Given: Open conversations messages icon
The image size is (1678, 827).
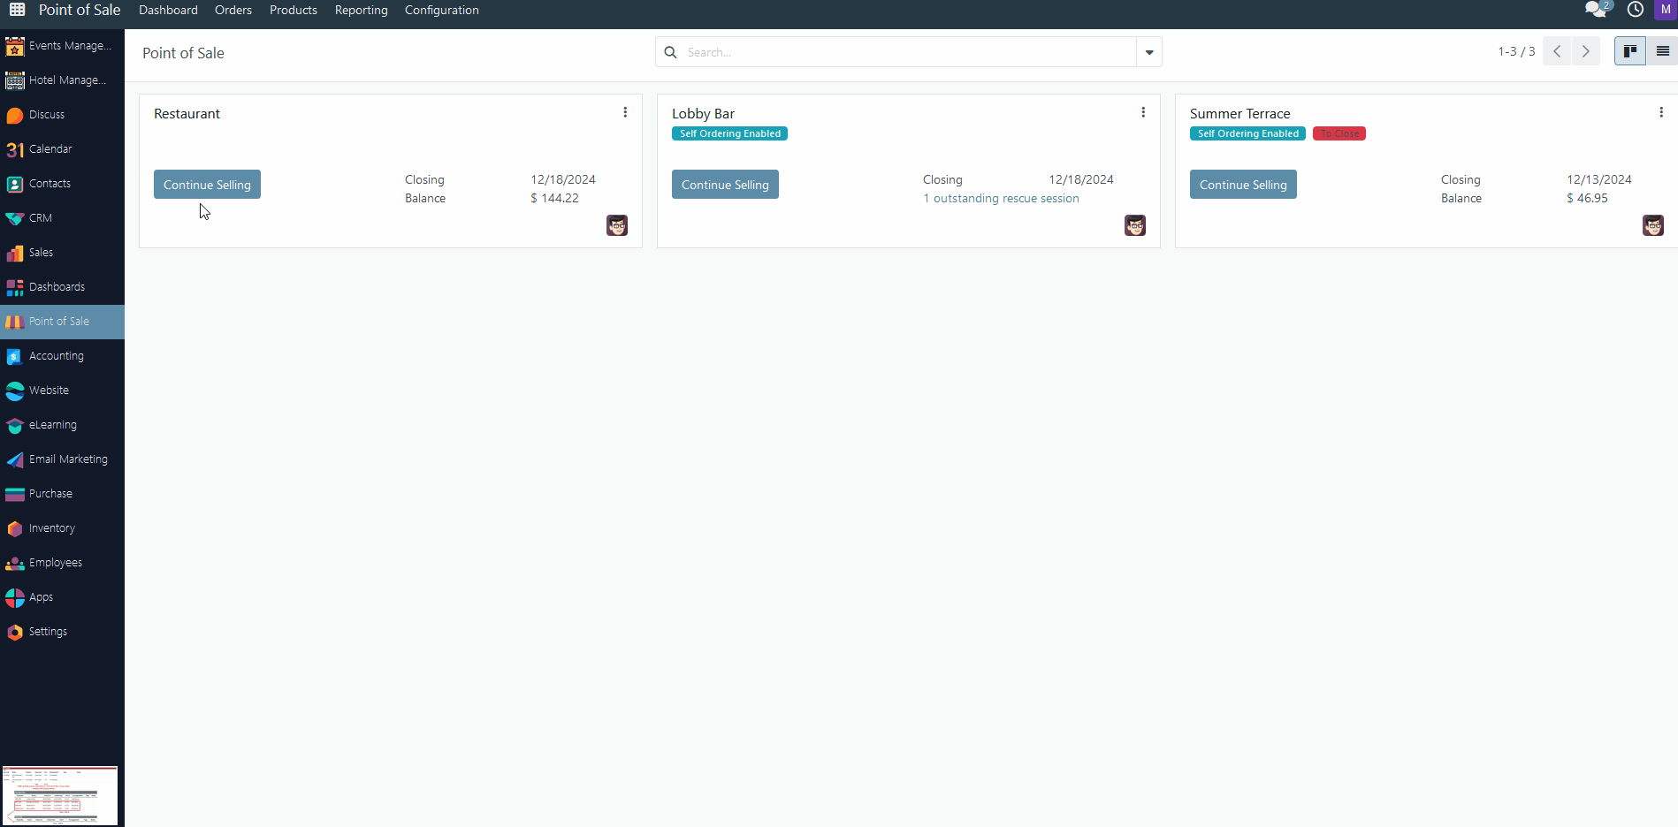Looking at the screenshot, I should pos(1597,10).
